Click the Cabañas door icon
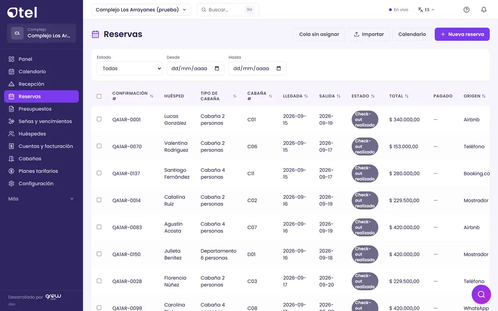The height and width of the screenshot is (311, 498). (11, 159)
